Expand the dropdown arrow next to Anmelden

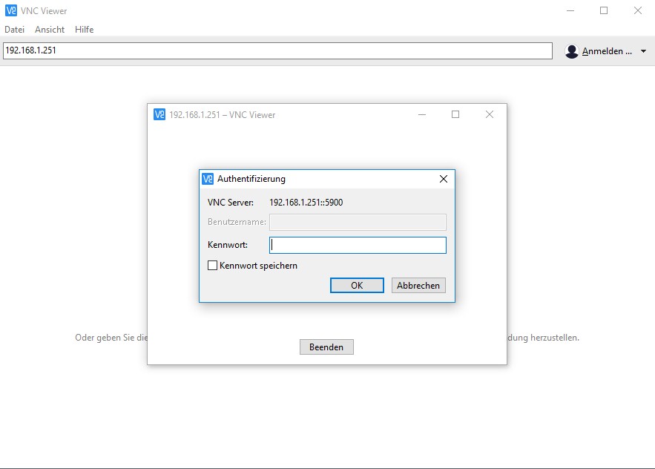point(643,51)
